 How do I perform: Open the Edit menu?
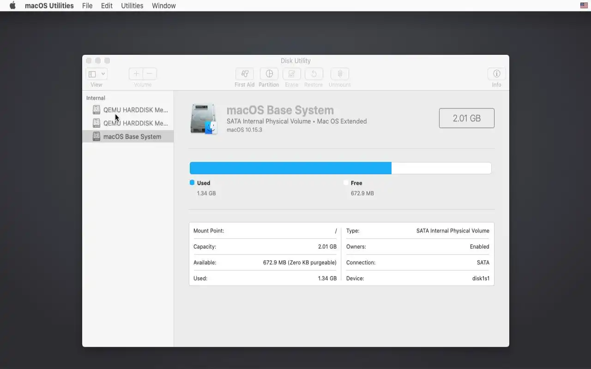point(107,6)
